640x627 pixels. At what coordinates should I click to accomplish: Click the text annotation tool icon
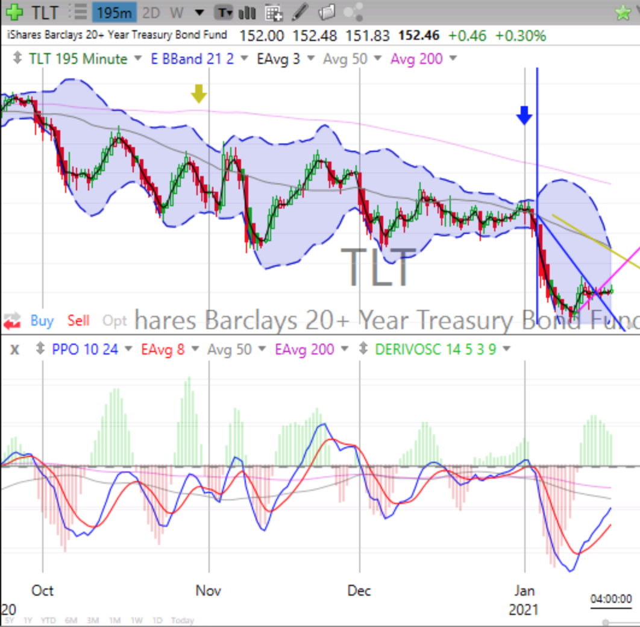(x=224, y=12)
